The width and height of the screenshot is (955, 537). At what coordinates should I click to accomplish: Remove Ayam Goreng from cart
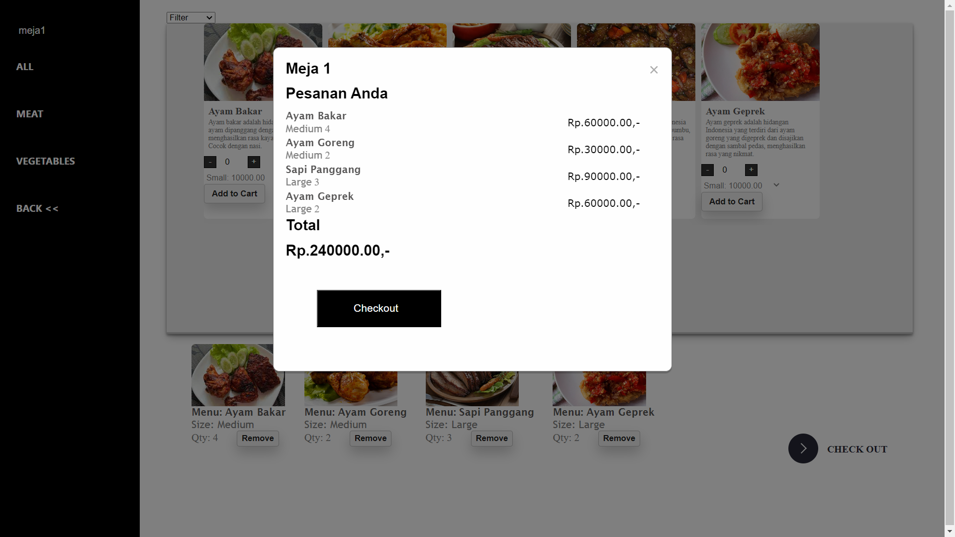click(x=371, y=439)
